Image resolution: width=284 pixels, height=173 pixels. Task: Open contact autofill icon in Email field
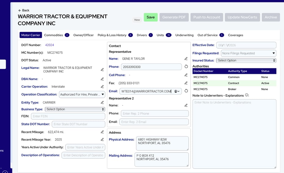[x=177, y=92]
